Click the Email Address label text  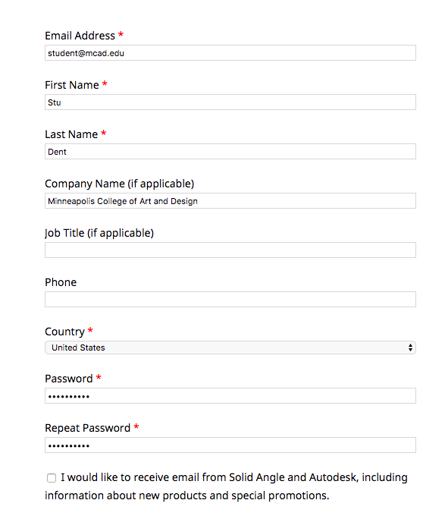click(x=80, y=36)
